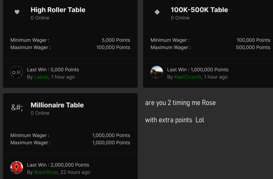Visit the KaptCrunch username link
The image size is (273, 179).
point(188,77)
